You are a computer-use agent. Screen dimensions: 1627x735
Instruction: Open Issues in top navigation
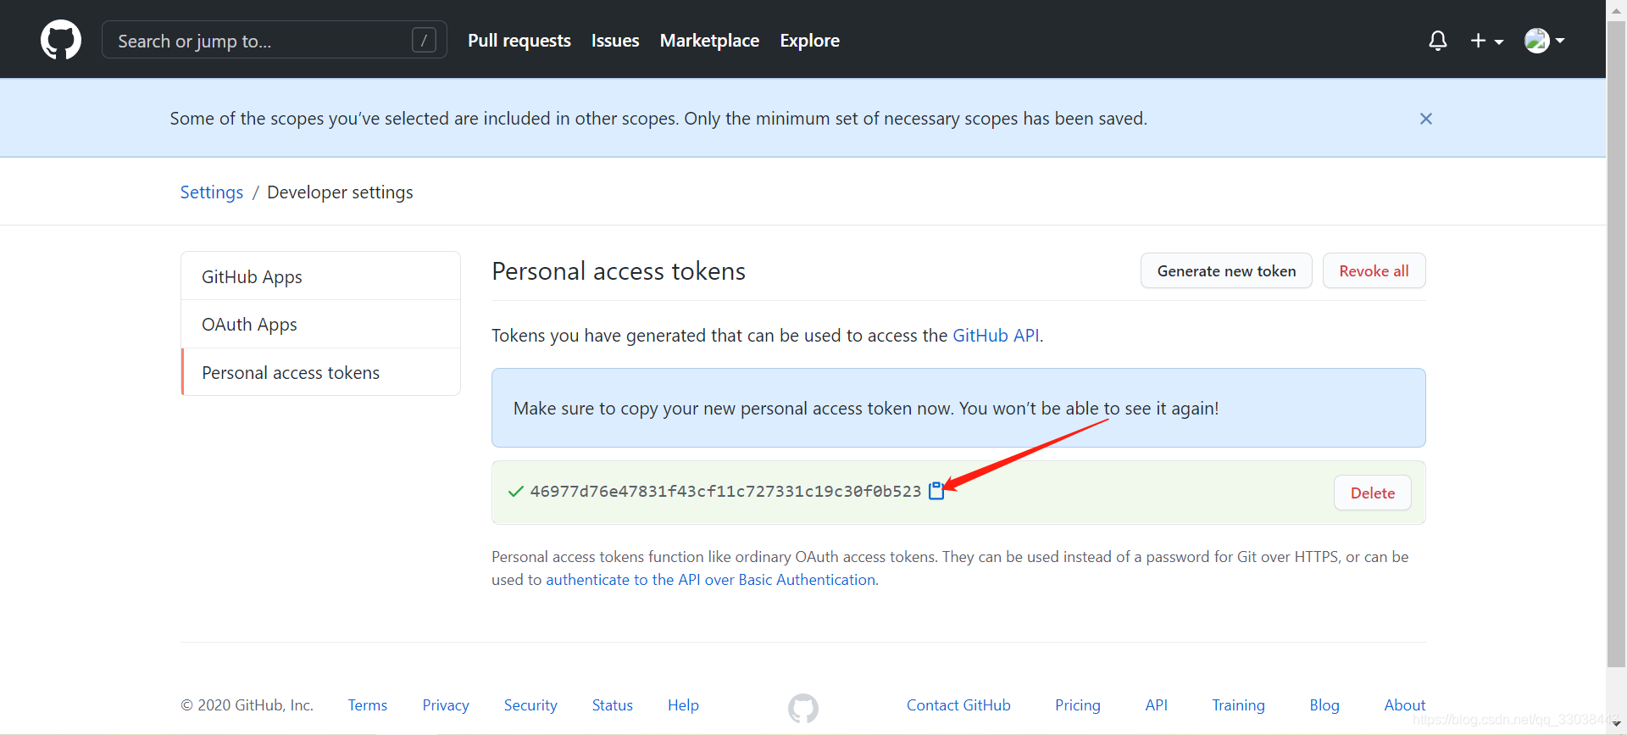click(x=615, y=41)
